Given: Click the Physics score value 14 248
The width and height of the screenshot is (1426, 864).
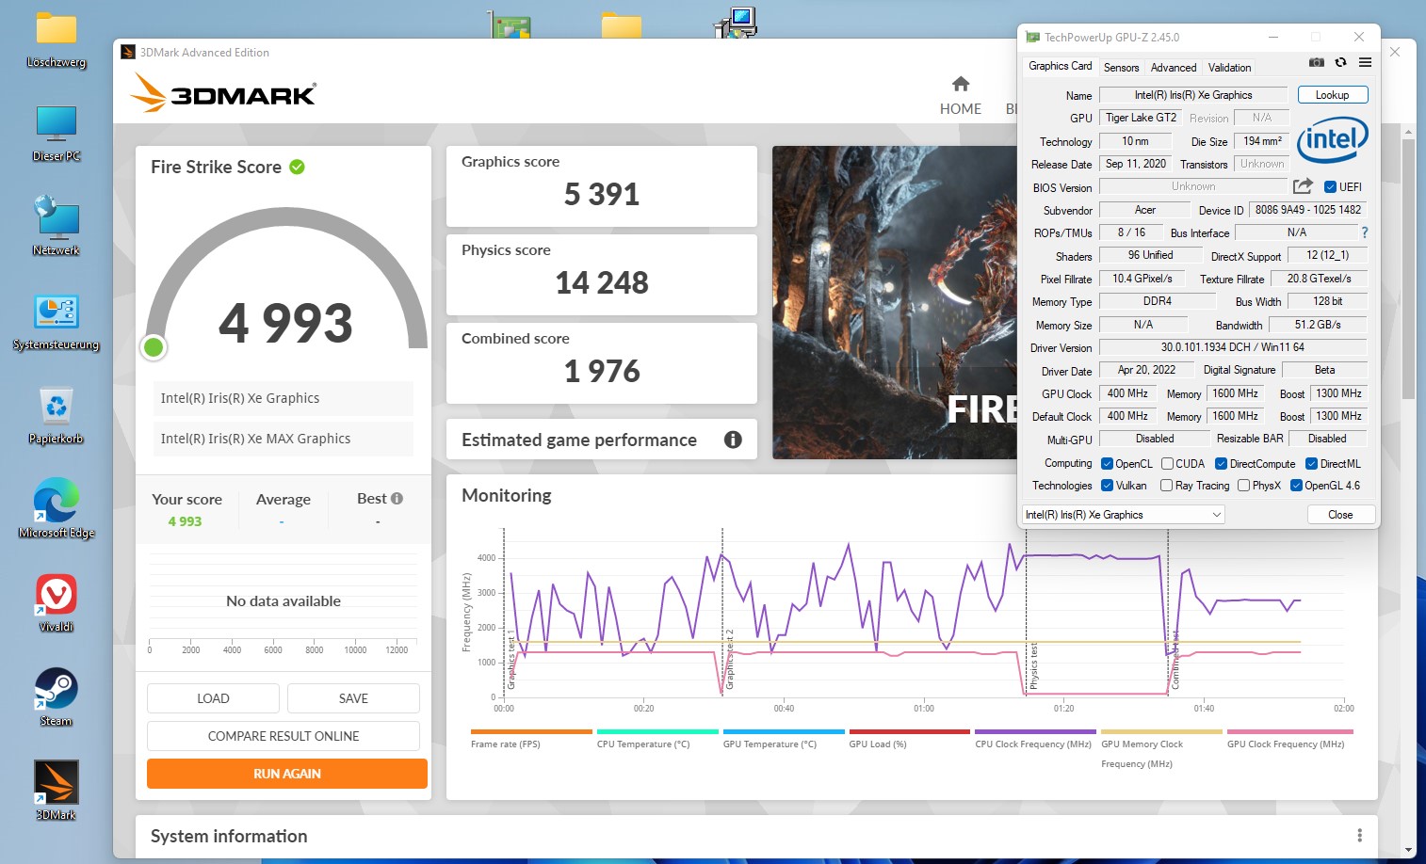Looking at the screenshot, I should [x=602, y=282].
